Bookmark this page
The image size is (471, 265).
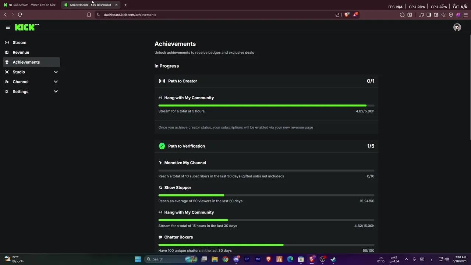(89, 15)
